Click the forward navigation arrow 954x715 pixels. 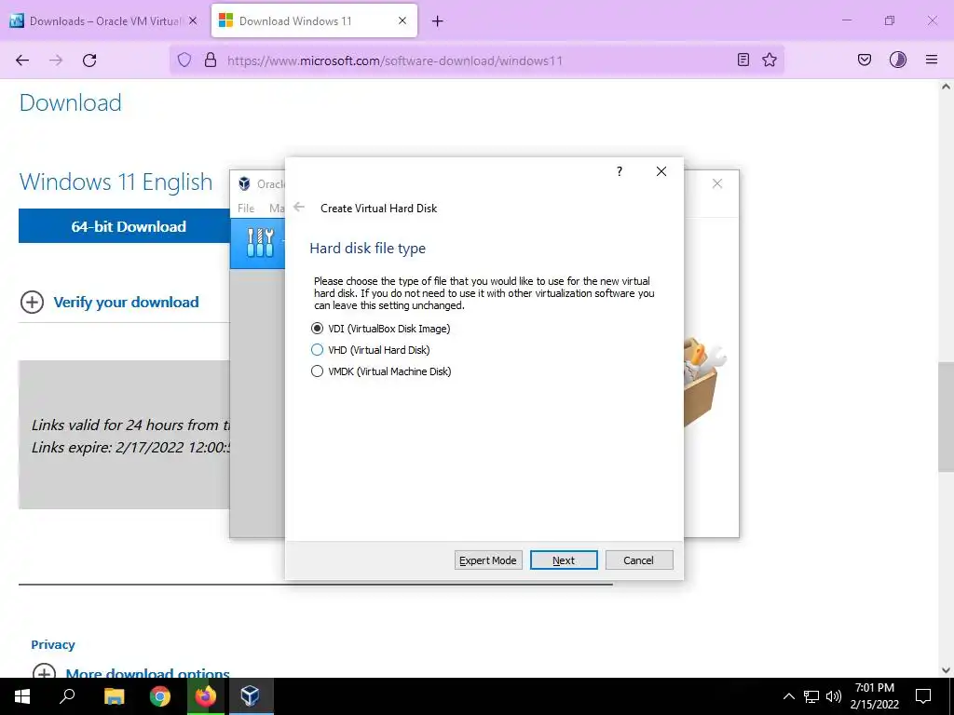coord(56,60)
